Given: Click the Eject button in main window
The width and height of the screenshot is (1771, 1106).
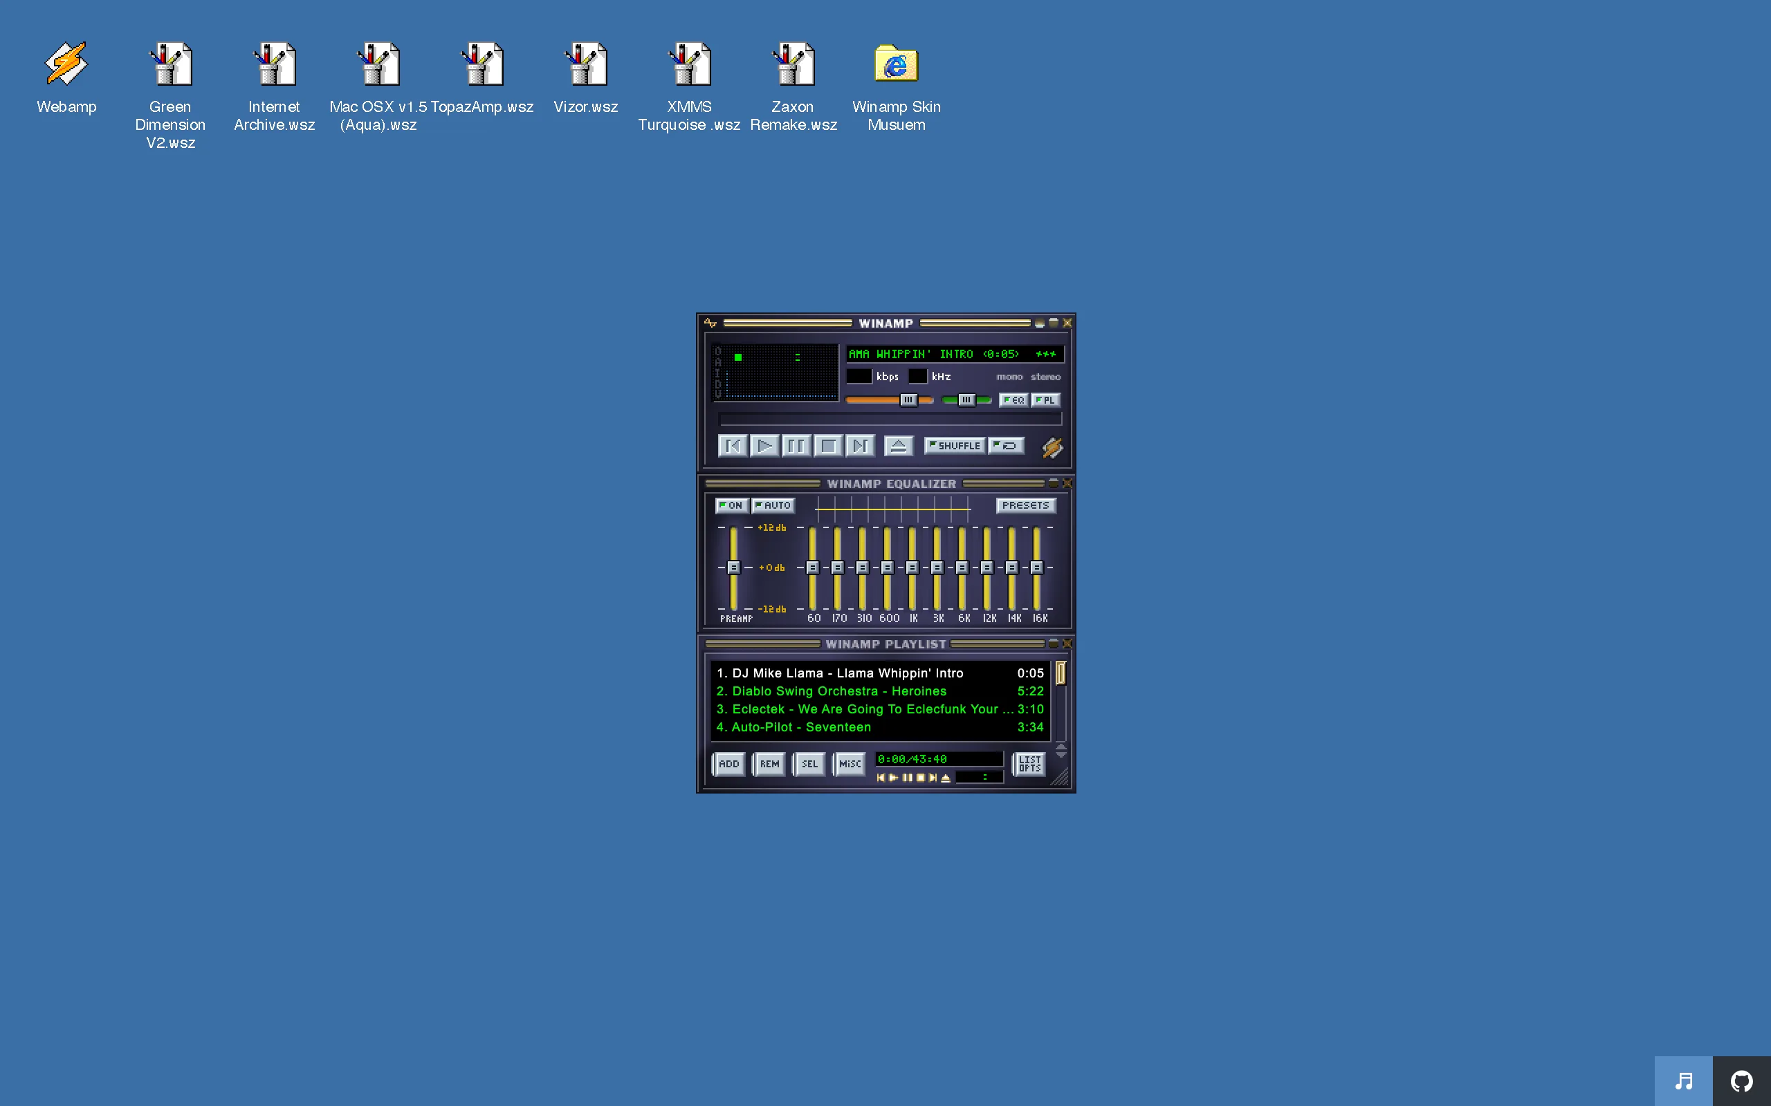Looking at the screenshot, I should 899,445.
